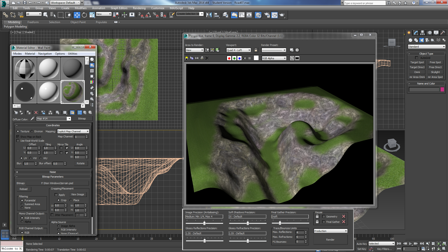Image resolution: width=448 pixels, height=252 pixels.
Task: Open the Explicit Map Channel mapping dropdown
Action: click(x=73, y=131)
